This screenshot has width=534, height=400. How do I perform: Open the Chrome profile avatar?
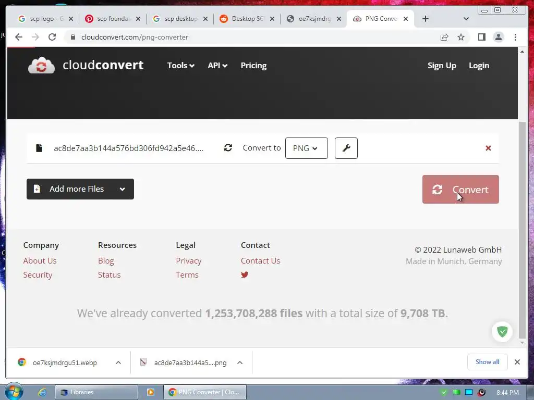tap(498, 37)
